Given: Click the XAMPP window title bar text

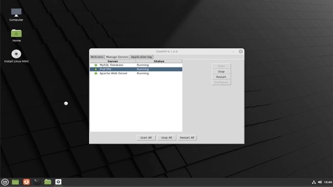Looking at the screenshot, I should [x=166, y=51].
